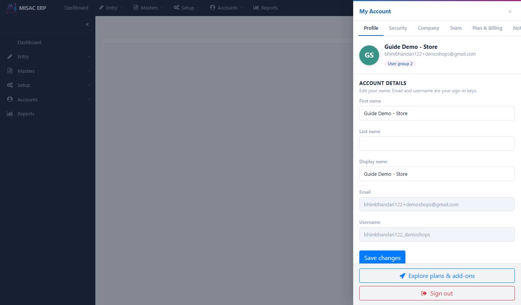Click the pencil icon next to Entry in sidebar
This screenshot has height=305, width=521.
tap(10, 56)
